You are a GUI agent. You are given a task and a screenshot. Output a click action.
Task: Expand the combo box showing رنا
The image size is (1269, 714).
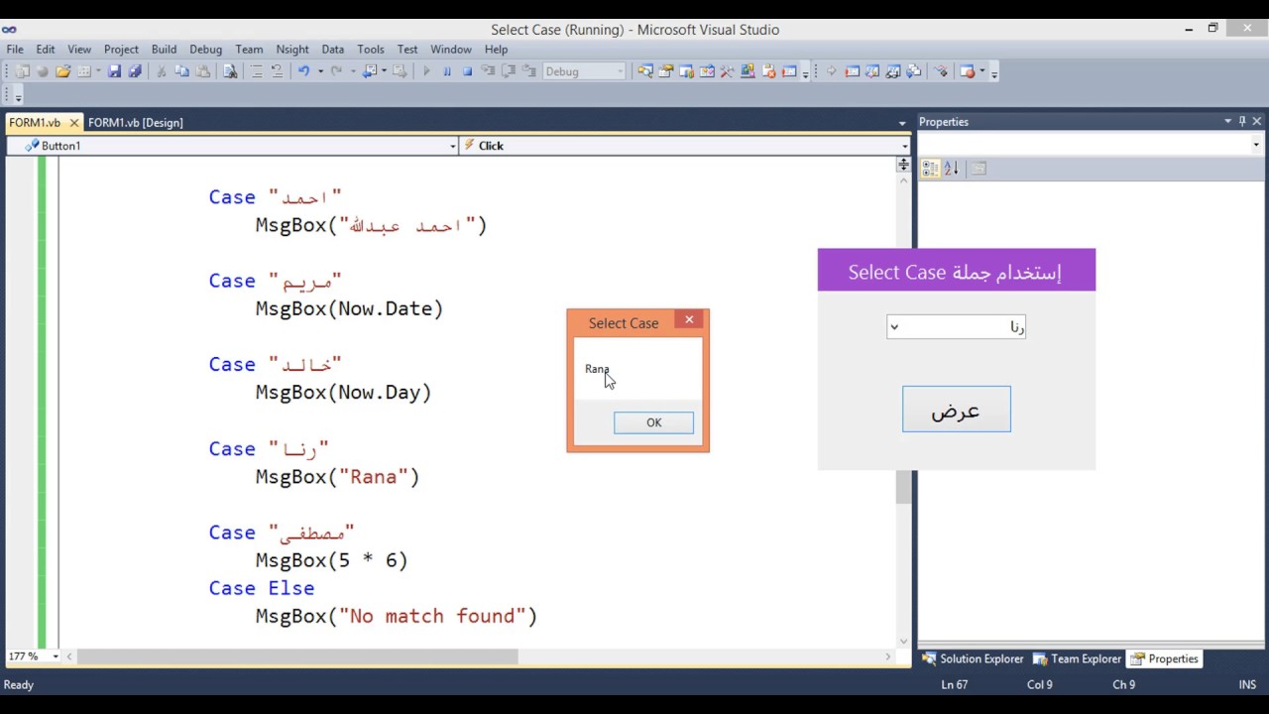coord(893,326)
